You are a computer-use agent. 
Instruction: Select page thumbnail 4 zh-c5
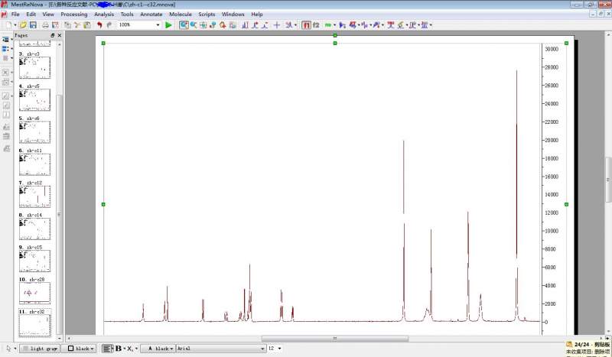tap(34, 100)
